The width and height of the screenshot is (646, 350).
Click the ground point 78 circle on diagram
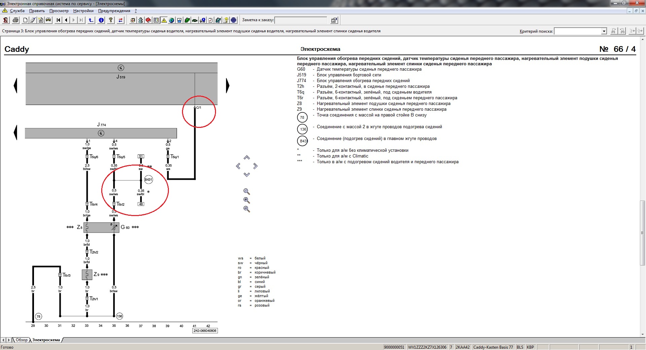coord(38,316)
